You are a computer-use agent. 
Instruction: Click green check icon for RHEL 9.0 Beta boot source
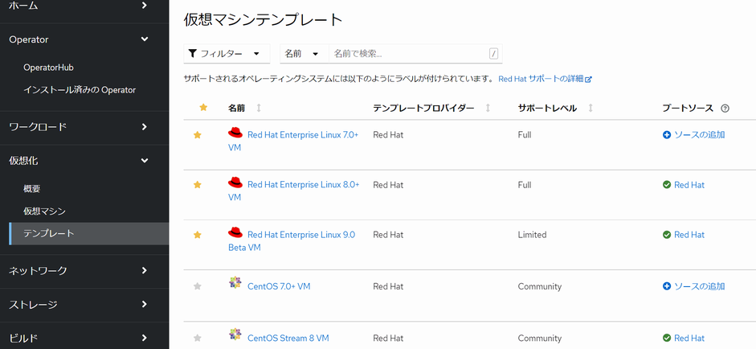[x=667, y=235]
